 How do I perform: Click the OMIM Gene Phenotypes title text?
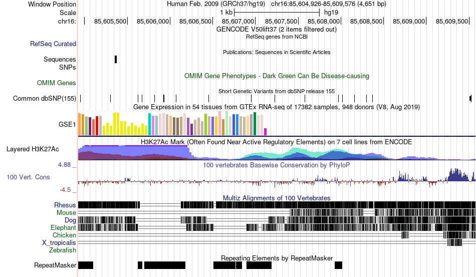tap(277, 76)
